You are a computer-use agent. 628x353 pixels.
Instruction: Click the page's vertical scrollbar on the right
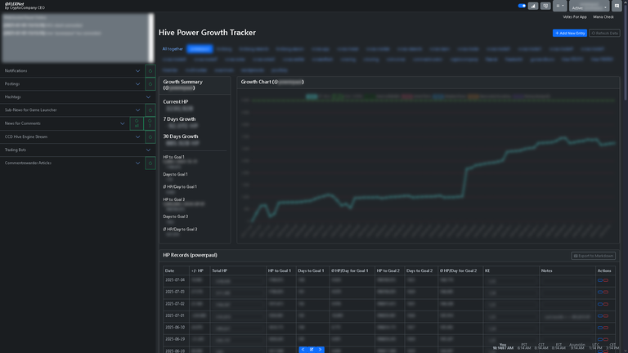click(626, 52)
